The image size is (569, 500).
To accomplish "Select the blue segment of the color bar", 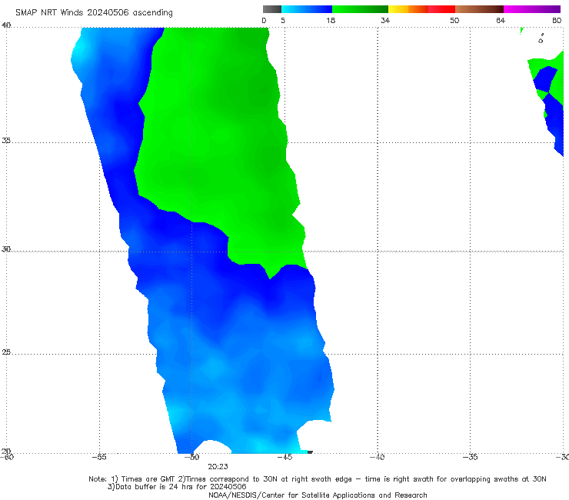I will (307, 9).
